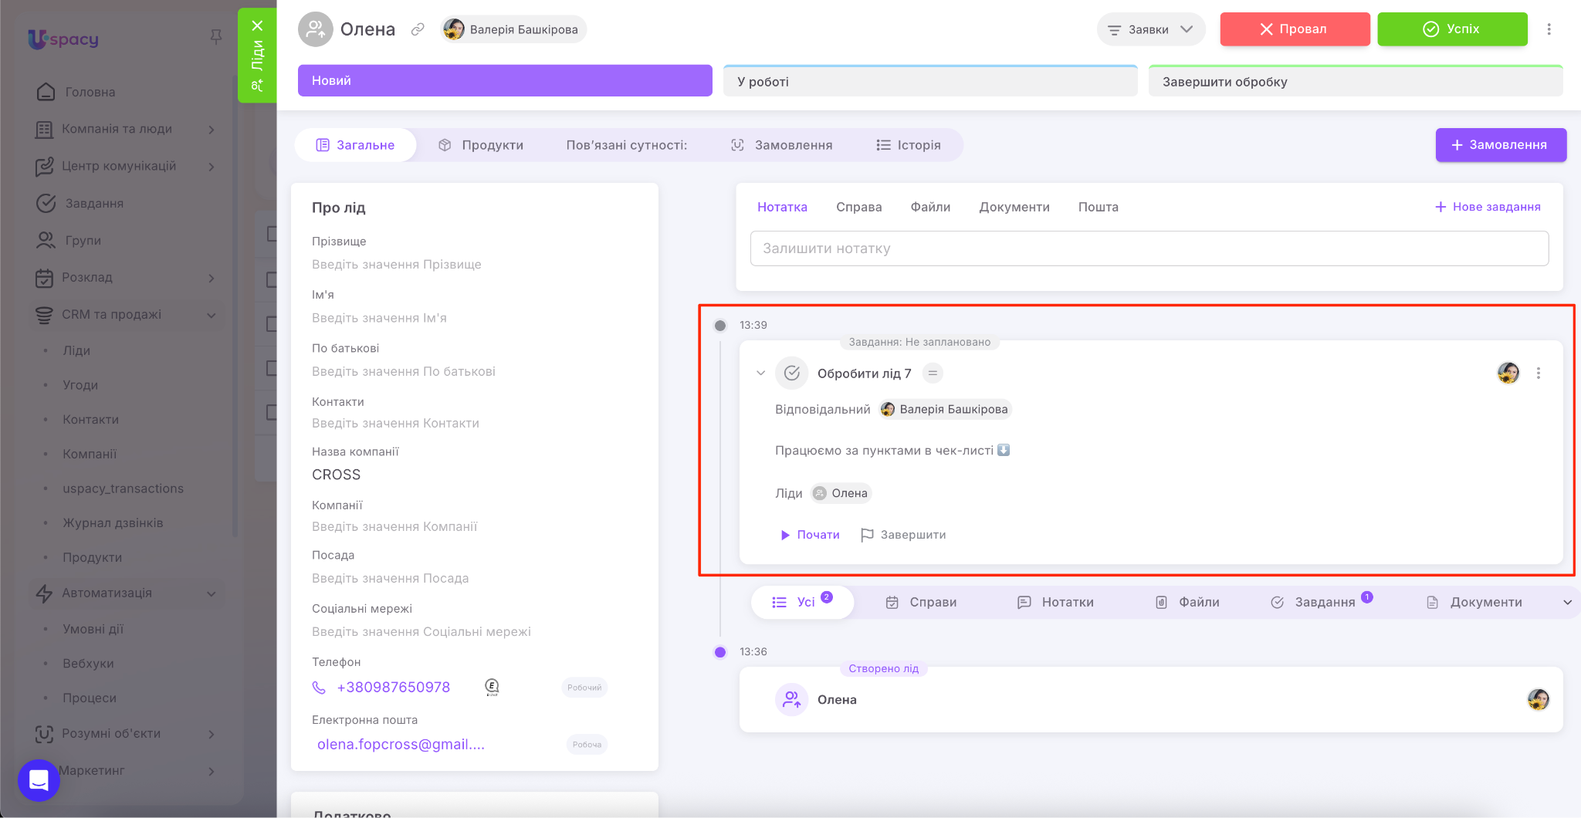
Task: Click the Нове завдання link
Action: point(1488,207)
